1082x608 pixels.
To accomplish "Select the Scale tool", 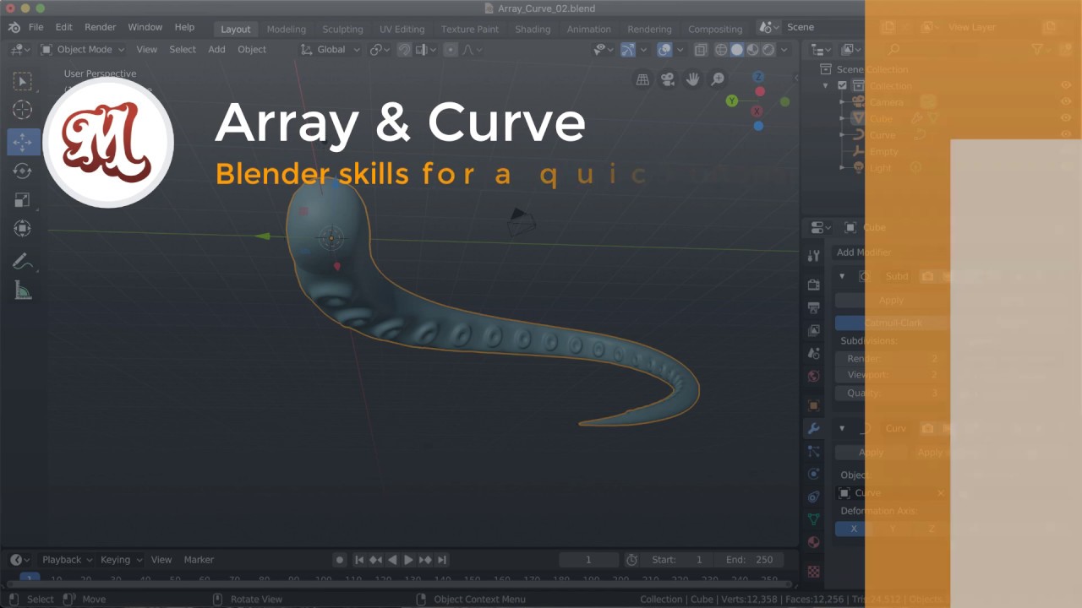I will tap(23, 200).
